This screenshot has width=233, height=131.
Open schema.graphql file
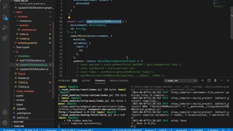pos(27,43)
